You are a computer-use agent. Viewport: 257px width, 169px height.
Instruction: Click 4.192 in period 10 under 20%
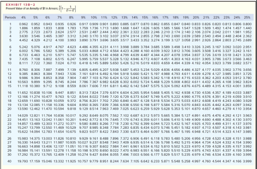(x=196, y=63)
